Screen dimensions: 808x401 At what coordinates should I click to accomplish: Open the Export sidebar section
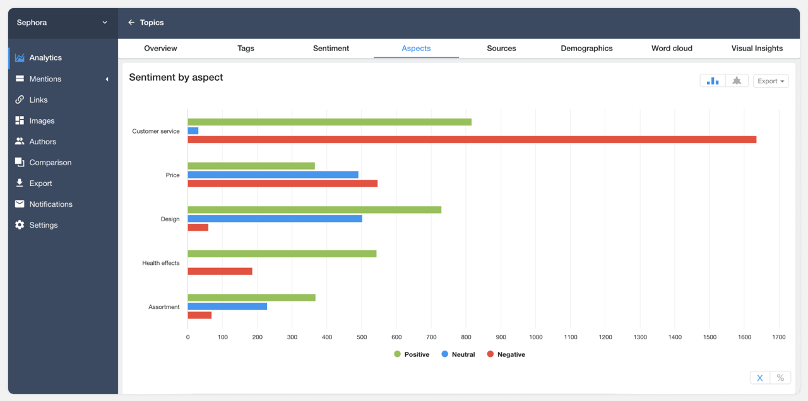(x=40, y=183)
